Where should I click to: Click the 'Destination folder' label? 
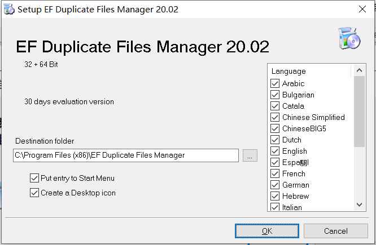[45, 141]
